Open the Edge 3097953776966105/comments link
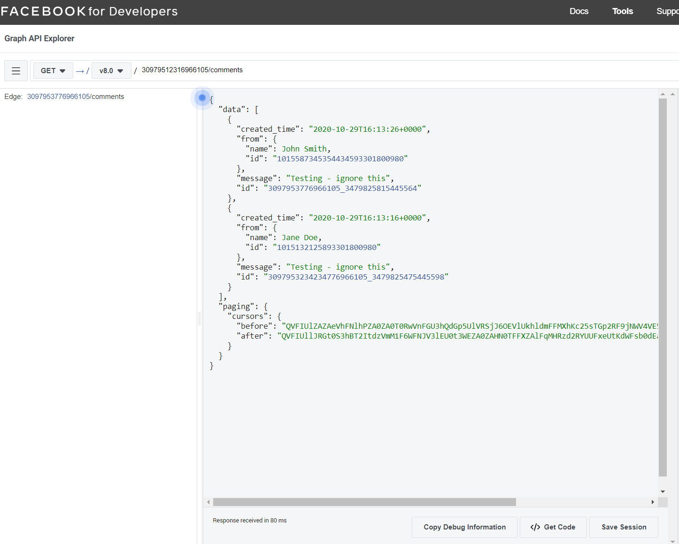The image size is (679, 544). 76,97
